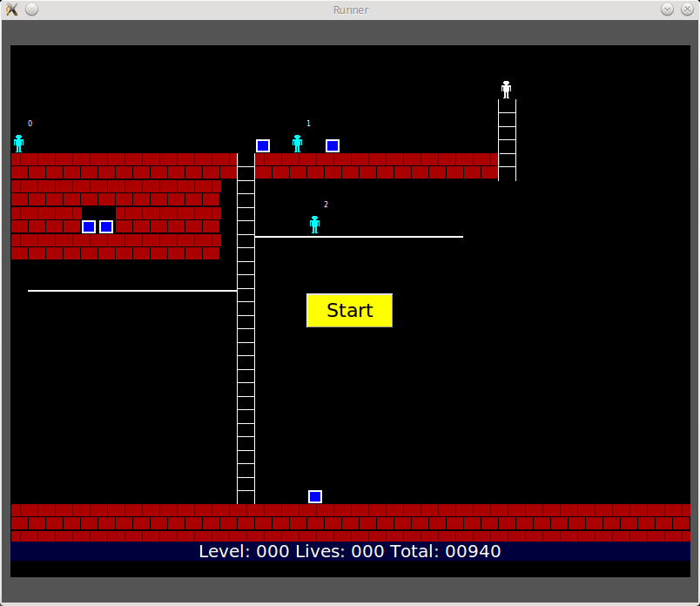Click the Lives: 000 status text
Viewport: 700px width, 606px height.
[x=340, y=551]
